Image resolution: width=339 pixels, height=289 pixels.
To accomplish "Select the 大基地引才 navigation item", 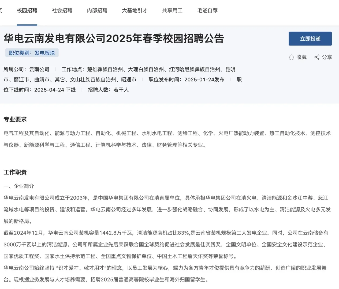I will coord(134,10).
